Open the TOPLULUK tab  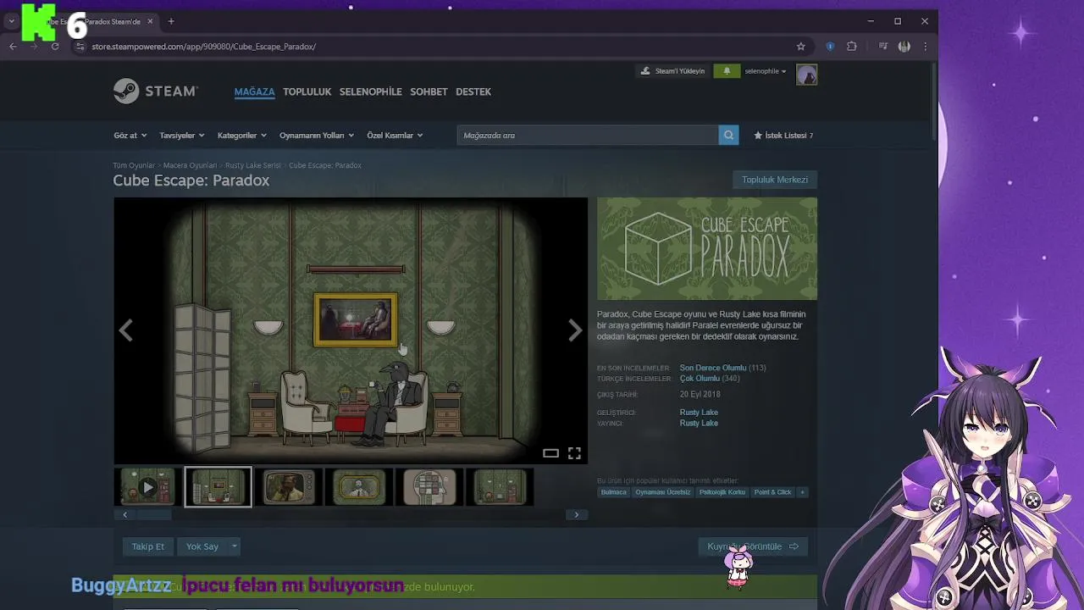[307, 91]
